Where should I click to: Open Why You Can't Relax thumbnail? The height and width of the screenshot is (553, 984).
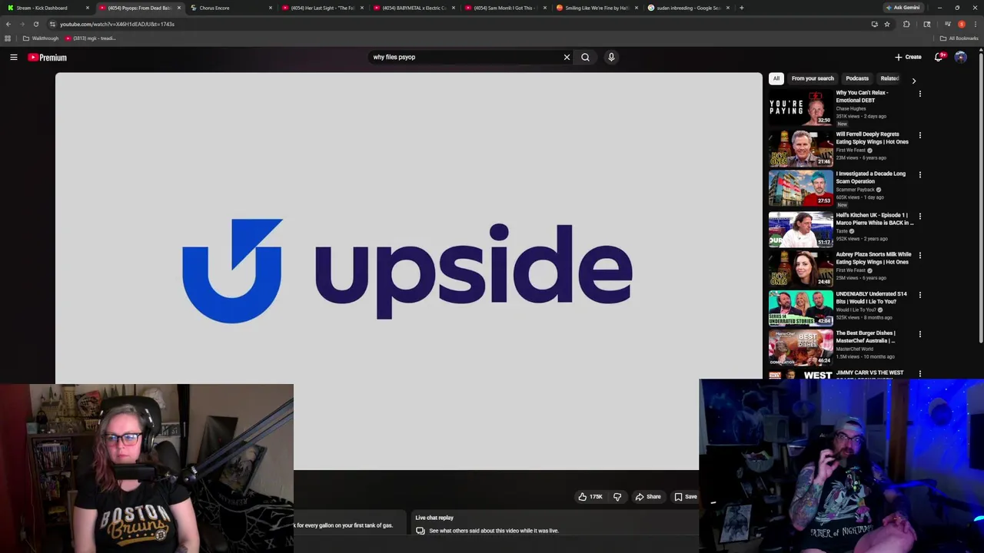pos(800,108)
